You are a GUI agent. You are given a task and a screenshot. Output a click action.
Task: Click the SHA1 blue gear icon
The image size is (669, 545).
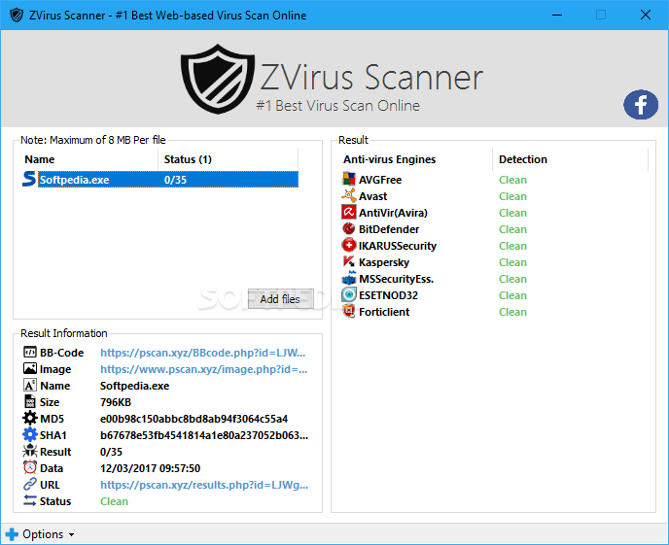[x=30, y=434]
